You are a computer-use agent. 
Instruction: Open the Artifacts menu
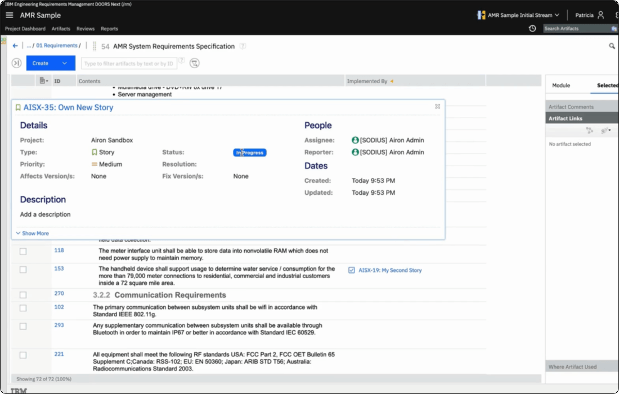(x=61, y=29)
